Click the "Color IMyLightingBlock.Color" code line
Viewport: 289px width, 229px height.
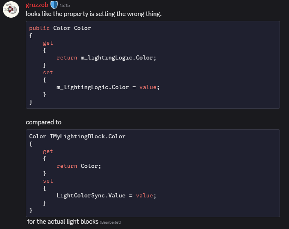pyautogui.click(x=77, y=136)
